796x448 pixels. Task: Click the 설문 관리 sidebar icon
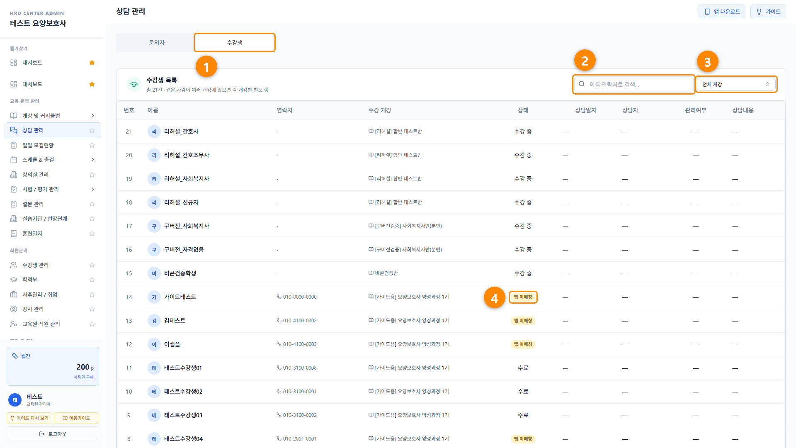(x=14, y=204)
